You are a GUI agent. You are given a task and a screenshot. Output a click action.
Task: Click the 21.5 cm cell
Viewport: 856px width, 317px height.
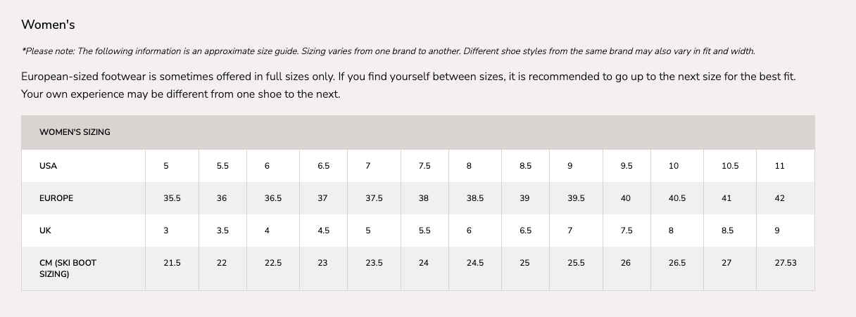172,263
